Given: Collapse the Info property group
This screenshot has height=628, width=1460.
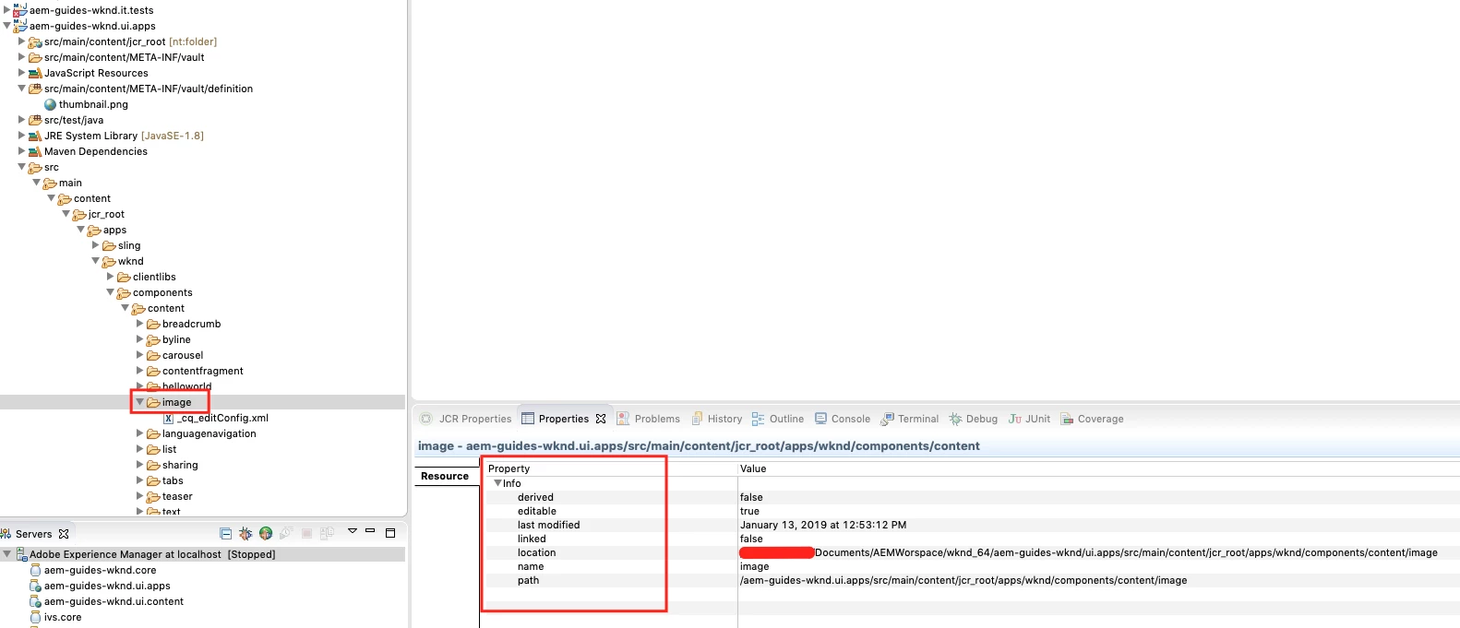Looking at the screenshot, I should tap(498, 483).
